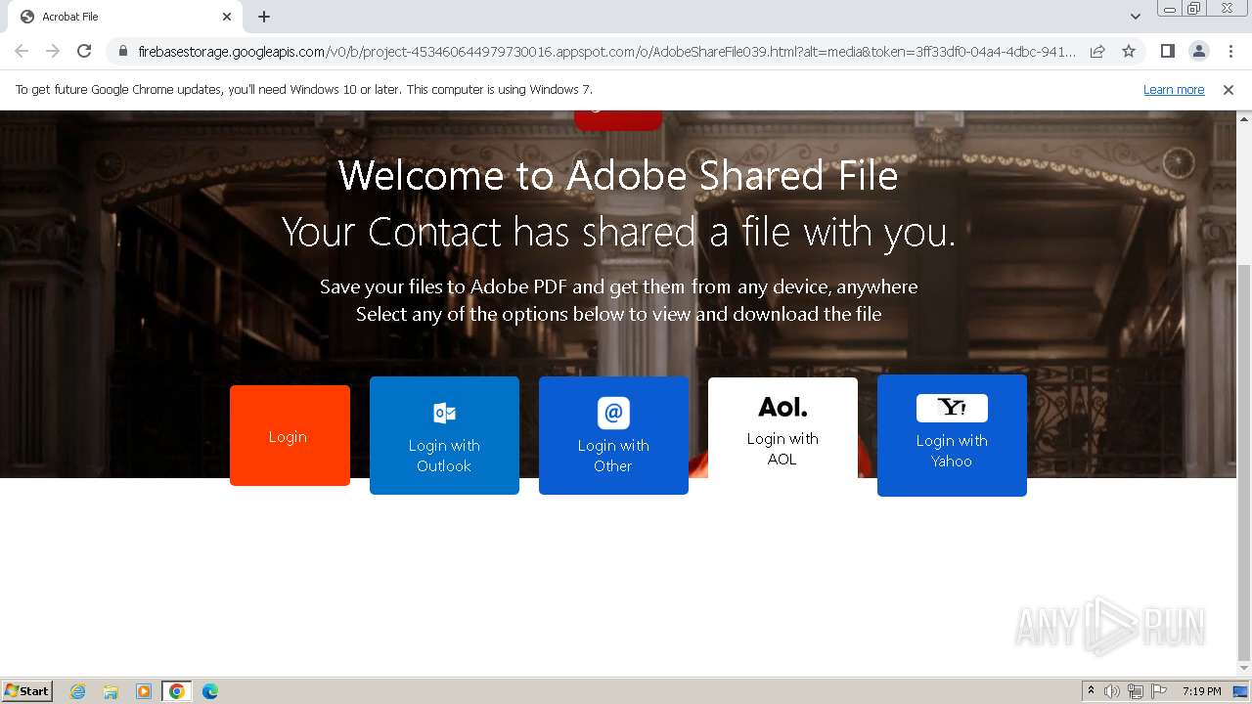Screen dimensions: 1252x704
Task: Click the Show desktop button
Action: pyautogui.click(x=1242, y=691)
